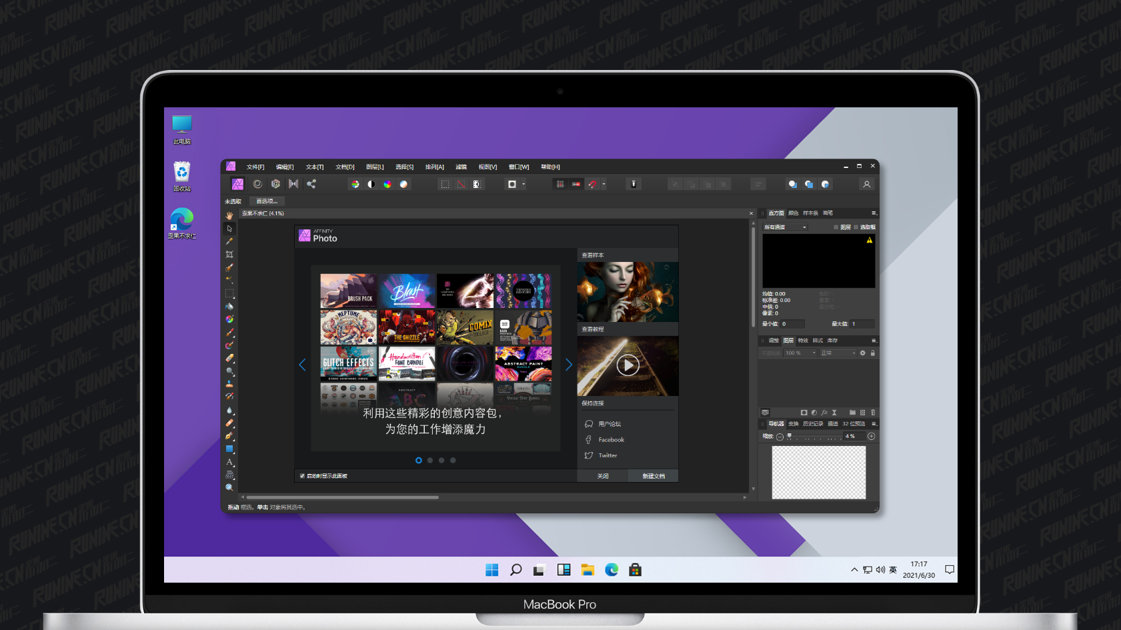Click the Deselect toolbar icon
Screen dimensions: 1121x630
[x=461, y=185]
